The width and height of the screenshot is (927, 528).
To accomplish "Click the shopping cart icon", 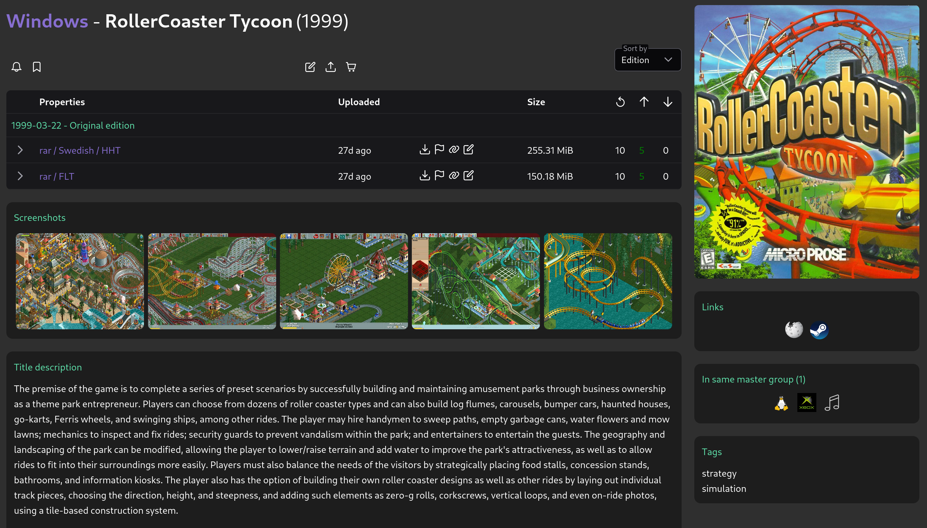I will (351, 67).
